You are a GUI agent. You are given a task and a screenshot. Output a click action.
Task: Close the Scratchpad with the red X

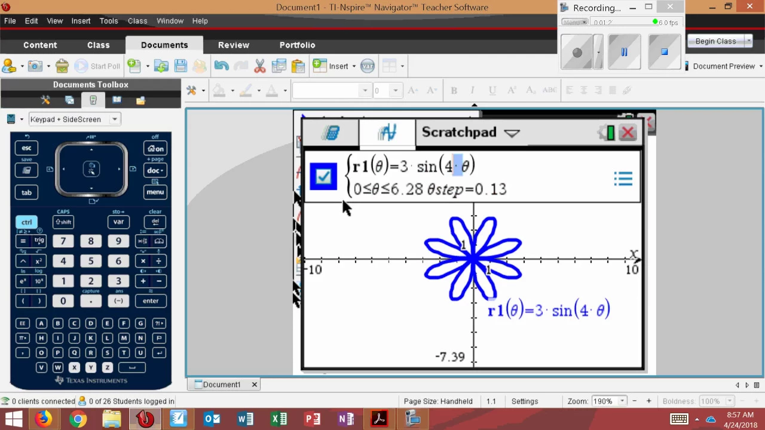[x=628, y=133]
